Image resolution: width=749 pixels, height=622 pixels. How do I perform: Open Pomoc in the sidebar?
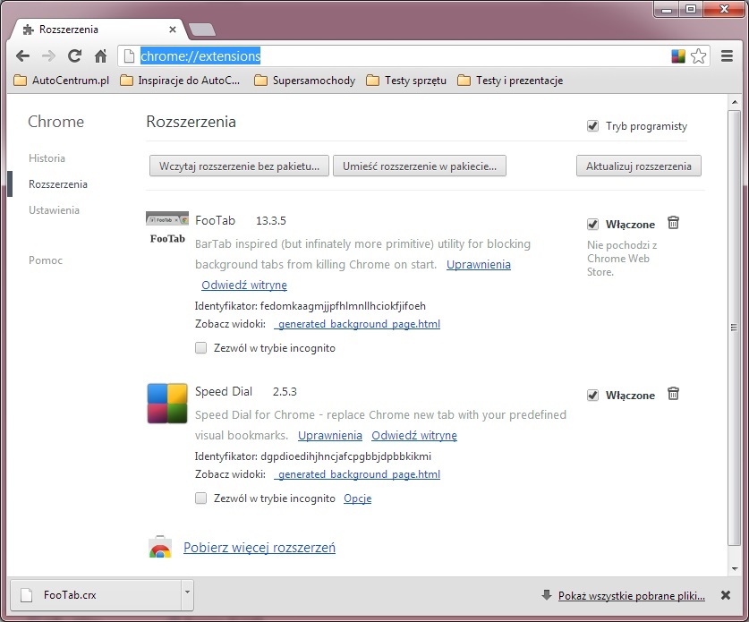pos(46,260)
